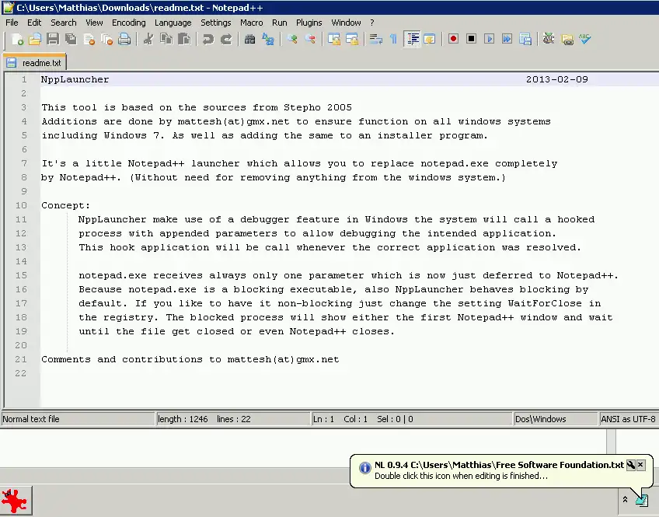659x517 pixels.
Task: Click the wrench icon in the balloon tip
Action: click(x=631, y=465)
